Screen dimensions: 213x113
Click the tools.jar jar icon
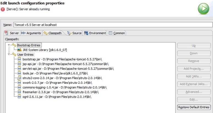coord(19,73)
